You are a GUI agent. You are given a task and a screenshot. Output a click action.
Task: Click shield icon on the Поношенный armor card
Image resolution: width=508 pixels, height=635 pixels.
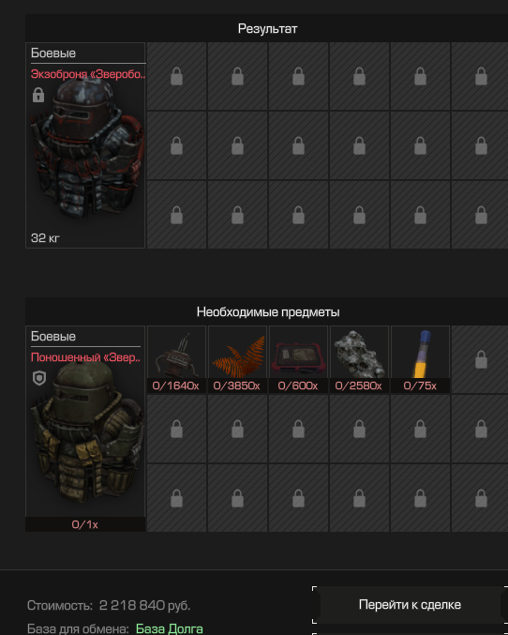point(39,378)
